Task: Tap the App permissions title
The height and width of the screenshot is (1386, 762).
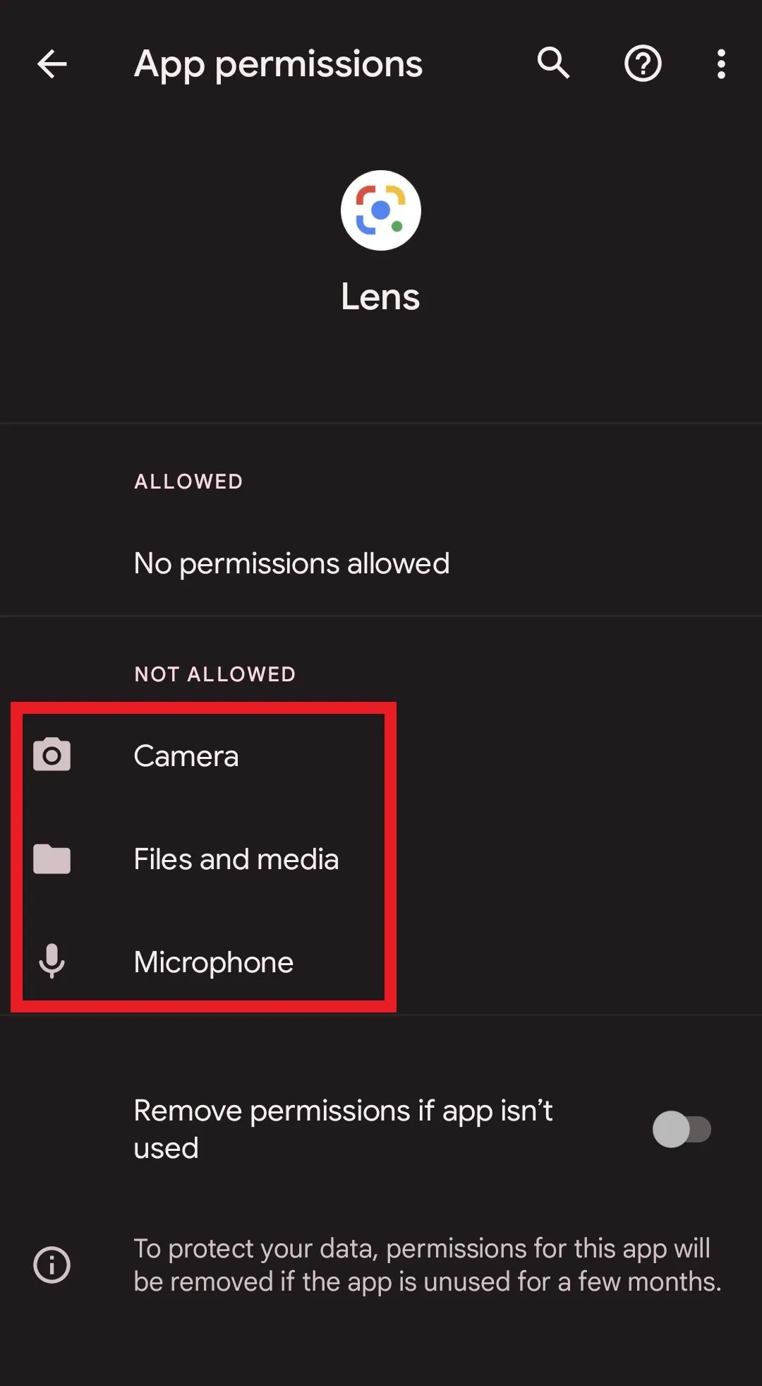Action: pos(278,64)
